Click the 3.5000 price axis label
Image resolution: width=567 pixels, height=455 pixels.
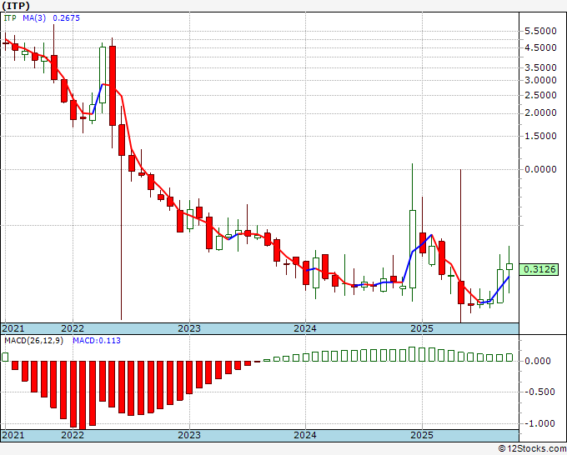[540, 67]
